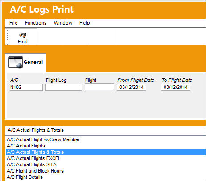206x181 pixels.
Task: Select A/C Flight Details report
Action: [x=106, y=177]
